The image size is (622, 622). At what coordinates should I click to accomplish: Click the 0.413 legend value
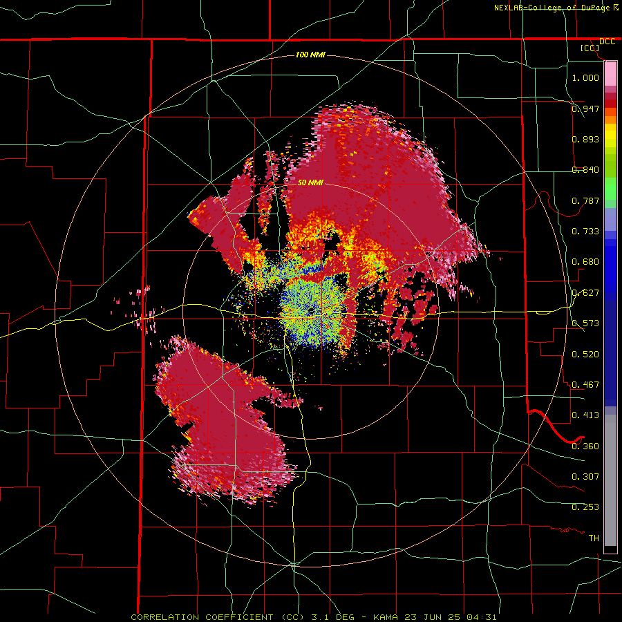(x=585, y=415)
